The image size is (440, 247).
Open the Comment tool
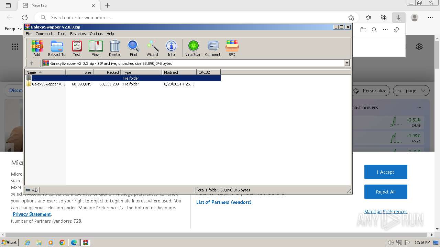[213, 48]
